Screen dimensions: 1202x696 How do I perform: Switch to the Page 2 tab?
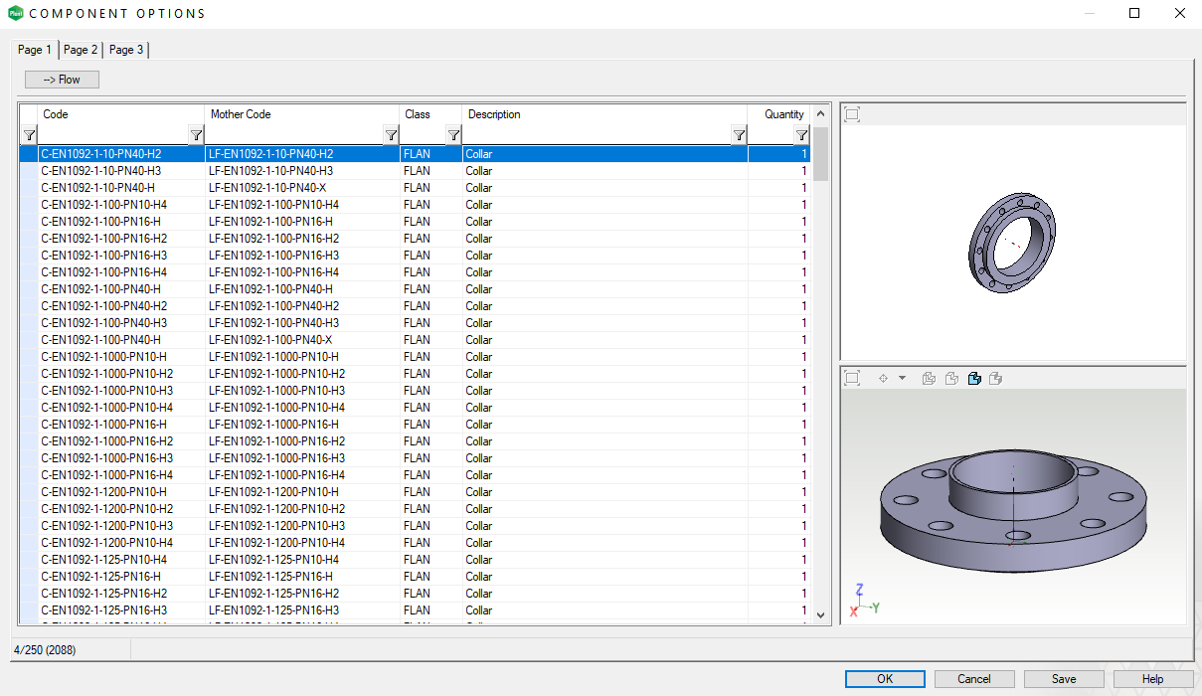(81, 50)
